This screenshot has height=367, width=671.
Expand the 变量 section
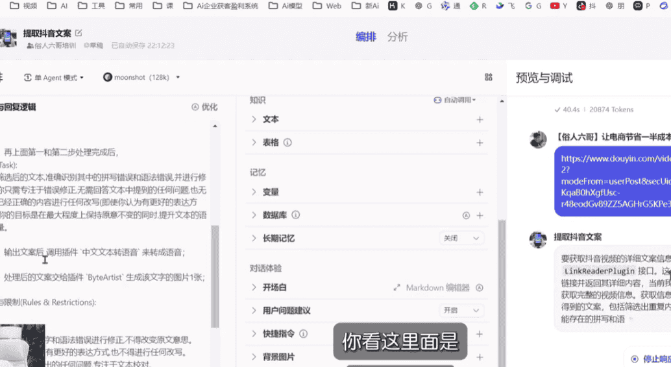(254, 192)
